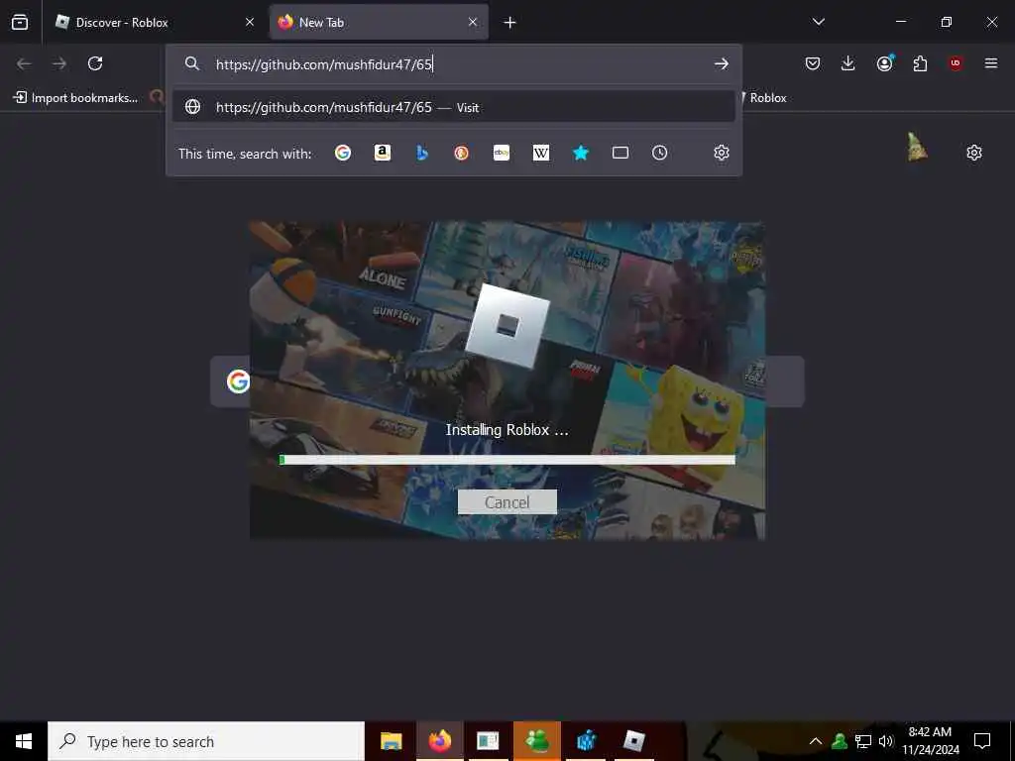Search this time with Google
This screenshot has height=761, width=1015.
coord(343,153)
